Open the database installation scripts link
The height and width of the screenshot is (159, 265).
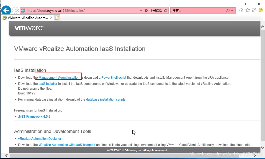pos(106,99)
